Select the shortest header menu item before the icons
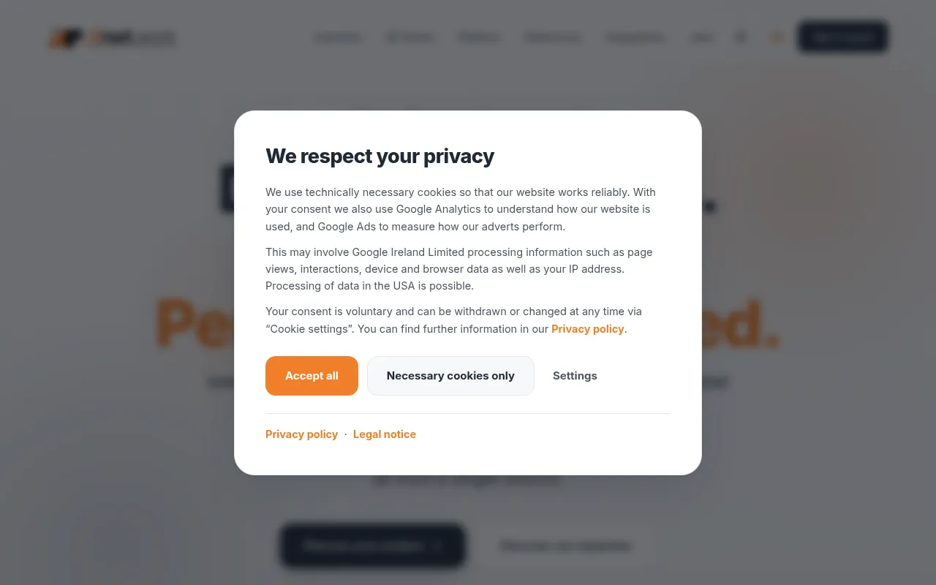This screenshot has height=585, width=936. coord(701,37)
